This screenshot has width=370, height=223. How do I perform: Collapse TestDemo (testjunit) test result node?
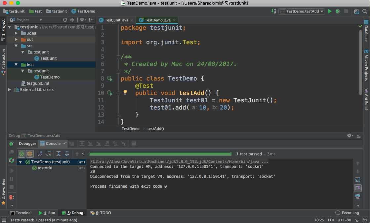tap(20, 162)
